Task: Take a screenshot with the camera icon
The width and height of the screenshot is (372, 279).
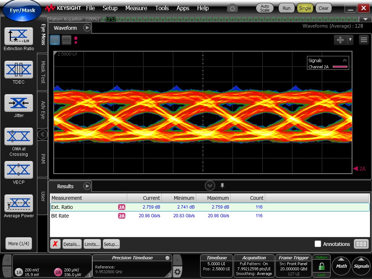Action: click(232, 8)
